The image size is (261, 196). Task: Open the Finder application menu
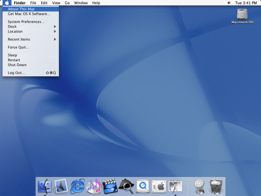[19, 3]
